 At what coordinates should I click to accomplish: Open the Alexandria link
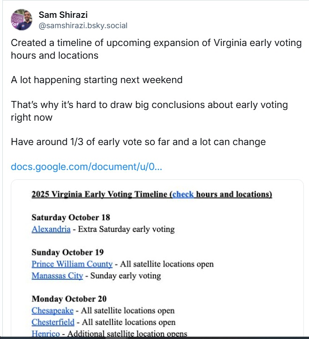click(x=51, y=229)
